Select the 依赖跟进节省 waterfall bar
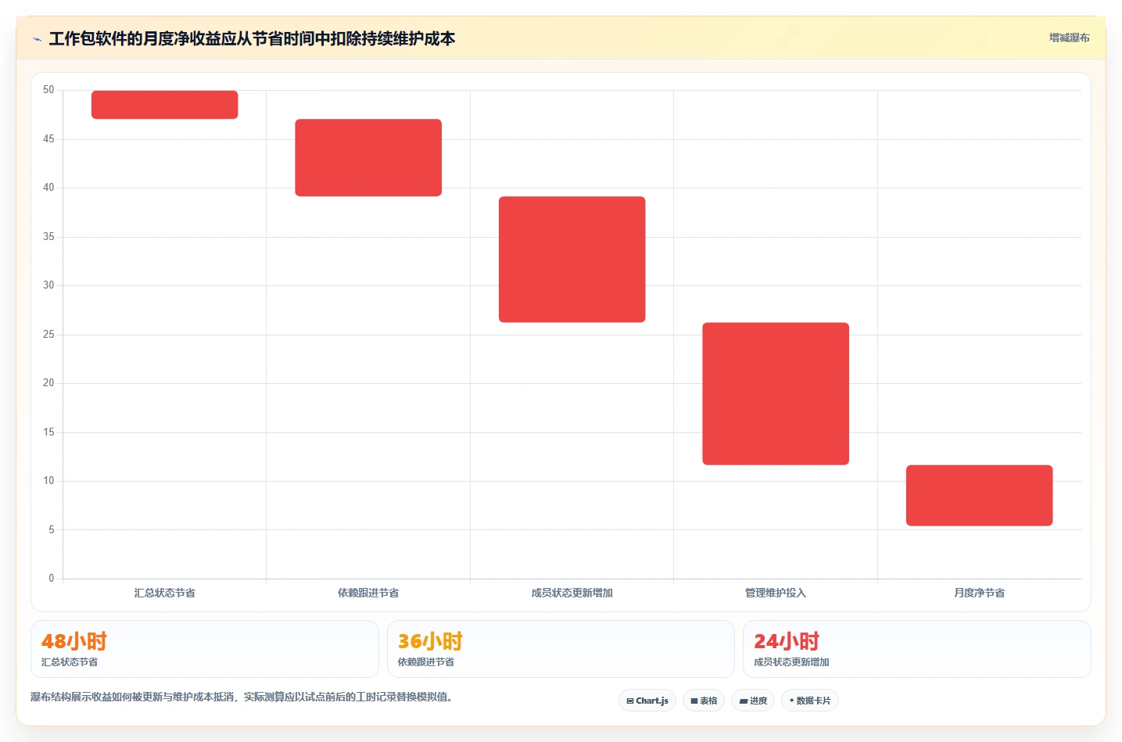The height and width of the screenshot is (742, 1122). coord(368,157)
